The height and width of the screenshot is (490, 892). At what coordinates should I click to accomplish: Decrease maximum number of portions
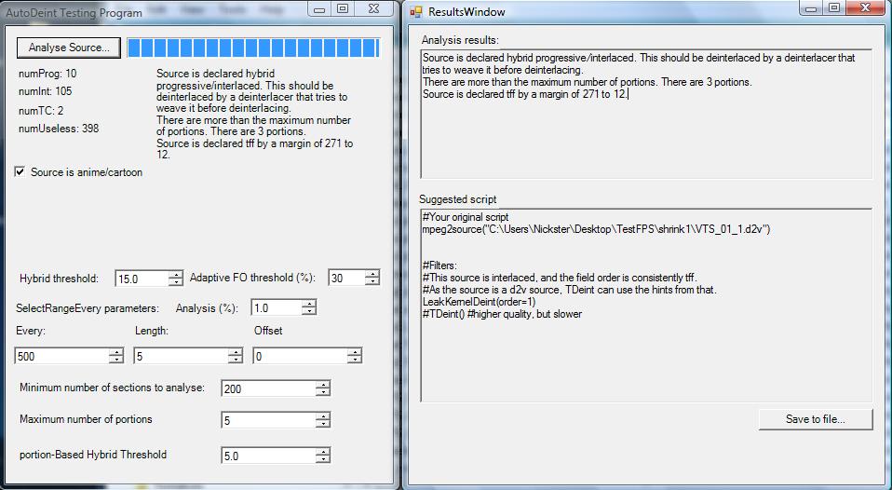323,425
